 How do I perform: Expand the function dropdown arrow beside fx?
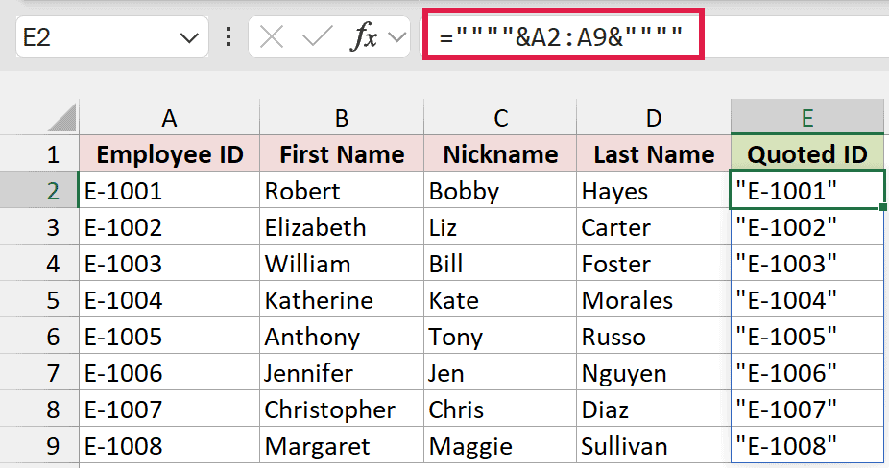[397, 37]
